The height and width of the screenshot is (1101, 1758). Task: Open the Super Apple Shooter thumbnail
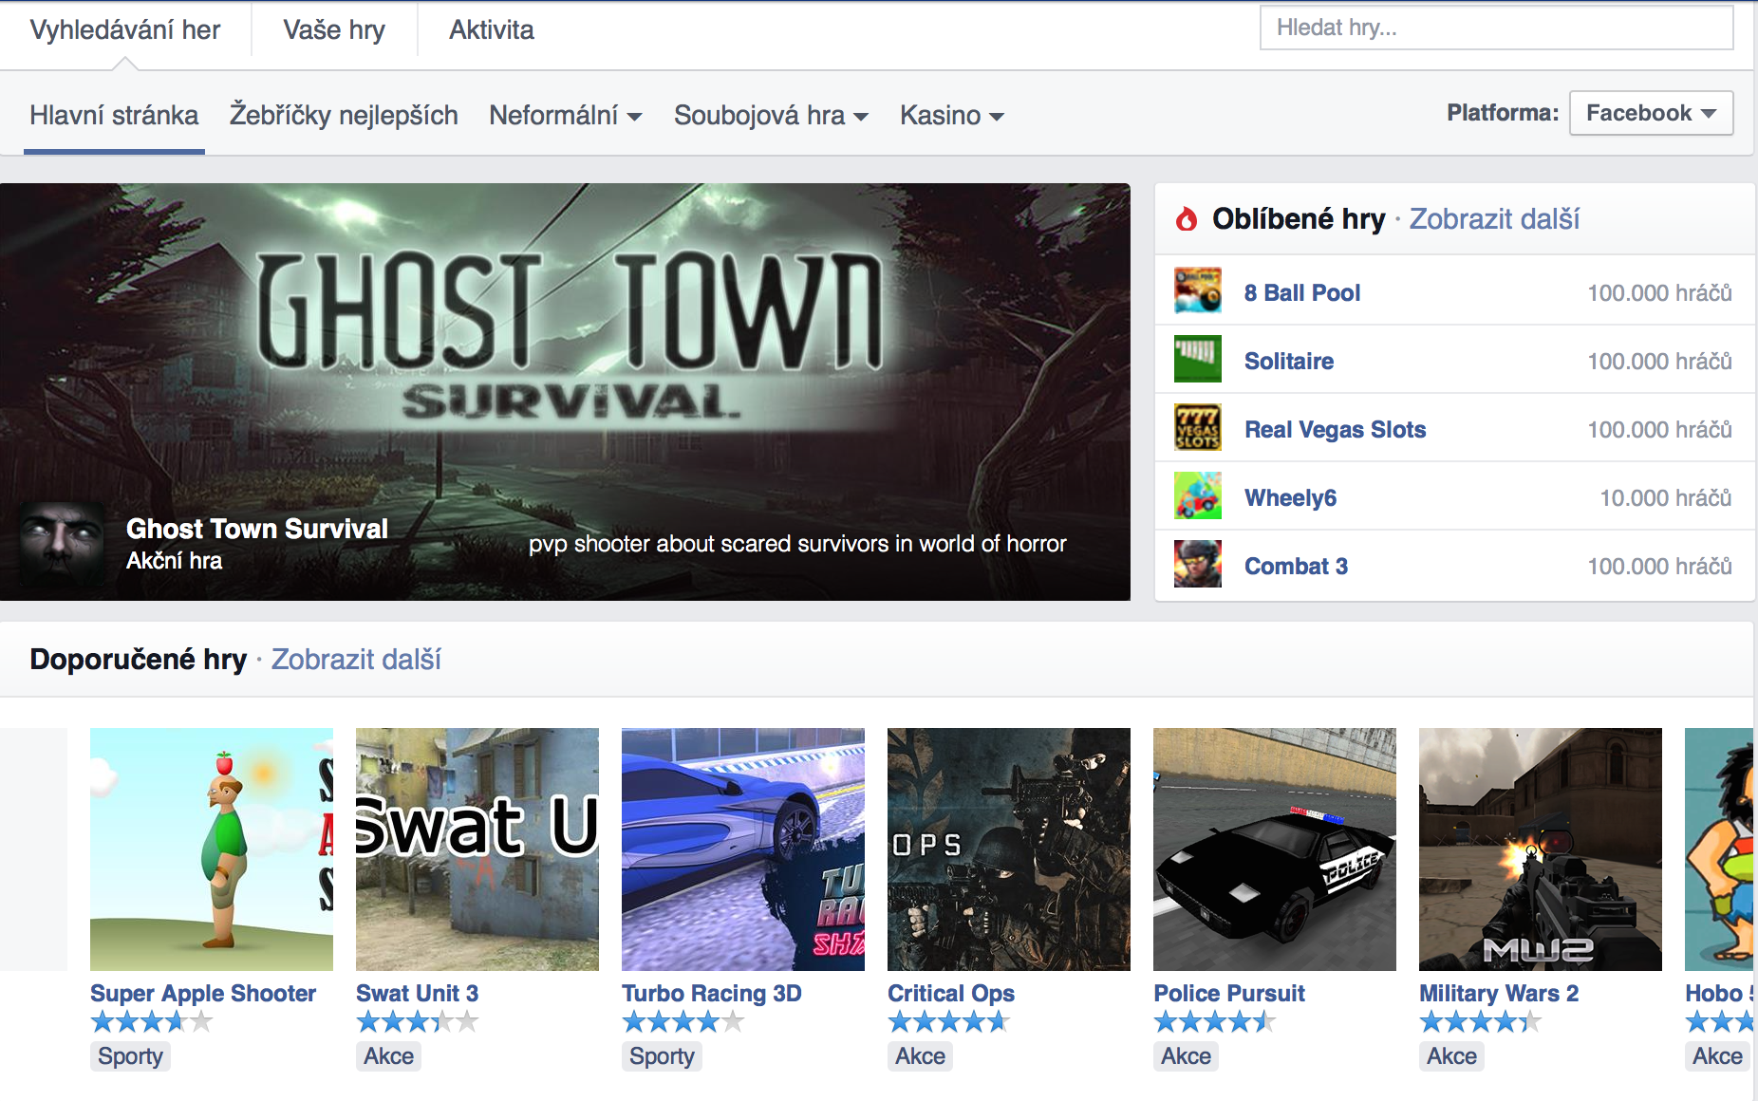(212, 849)
